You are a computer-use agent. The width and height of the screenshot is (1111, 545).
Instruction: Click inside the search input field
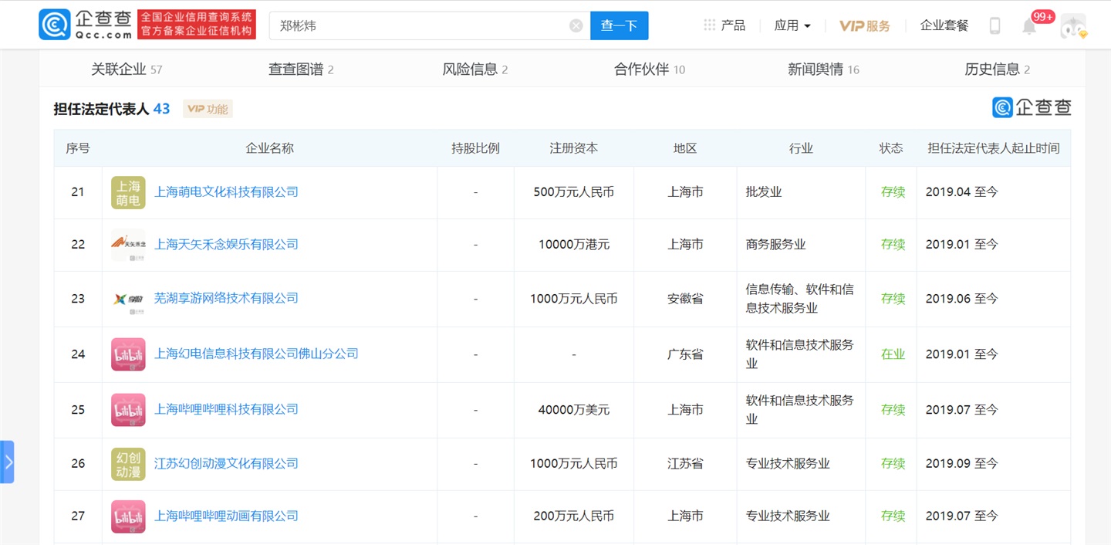424,25
